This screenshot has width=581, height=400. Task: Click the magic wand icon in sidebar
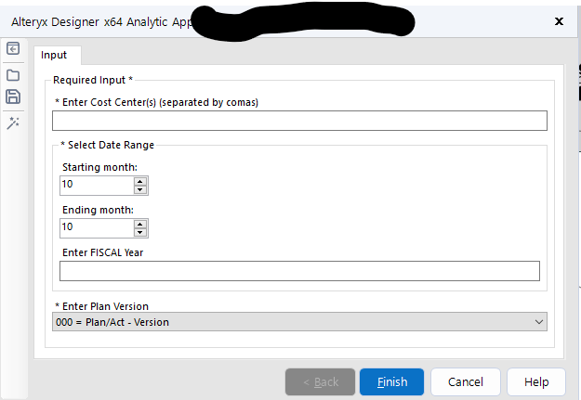13,123
